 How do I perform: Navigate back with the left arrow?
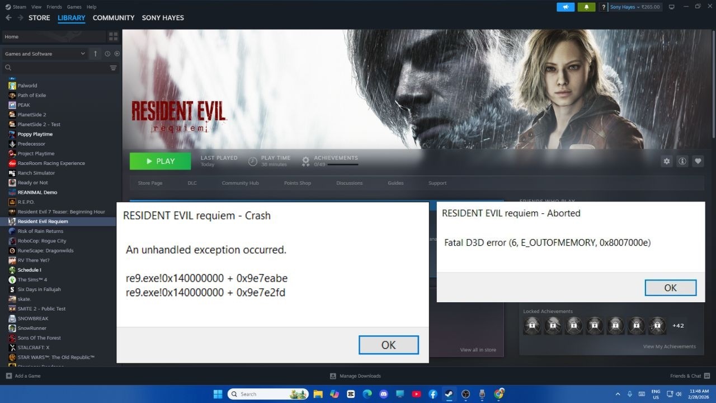pos(8,18)
